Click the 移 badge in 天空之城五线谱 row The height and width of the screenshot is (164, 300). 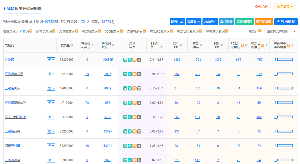pyautogui.click(x=130, y=117)
